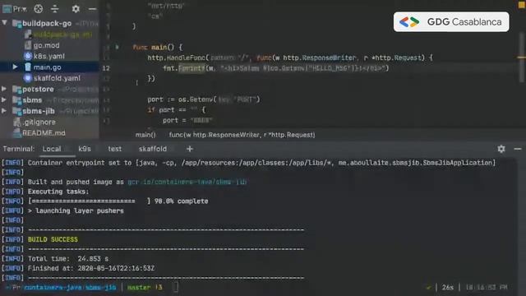
Task: Expand the sbms folder
Action: pyautogui.click(x=4, y=100)
